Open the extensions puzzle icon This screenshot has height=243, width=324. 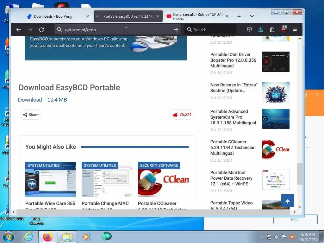point(272,29)
